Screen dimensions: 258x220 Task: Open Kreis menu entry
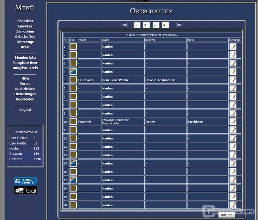25,47
